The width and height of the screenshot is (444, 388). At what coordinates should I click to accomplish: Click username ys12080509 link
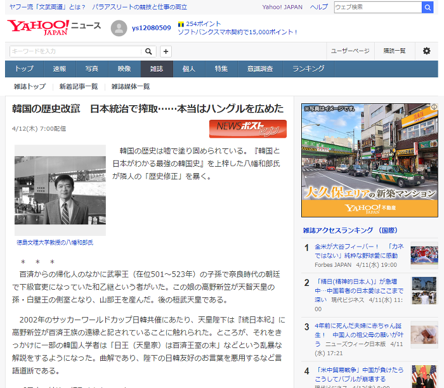click(152, 28)
